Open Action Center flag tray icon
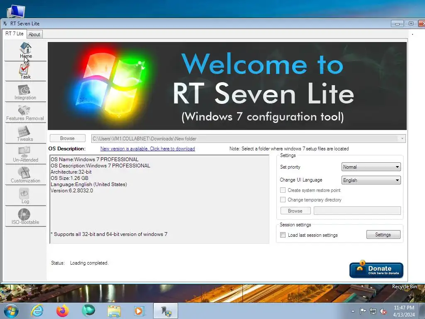 (363, 311)
